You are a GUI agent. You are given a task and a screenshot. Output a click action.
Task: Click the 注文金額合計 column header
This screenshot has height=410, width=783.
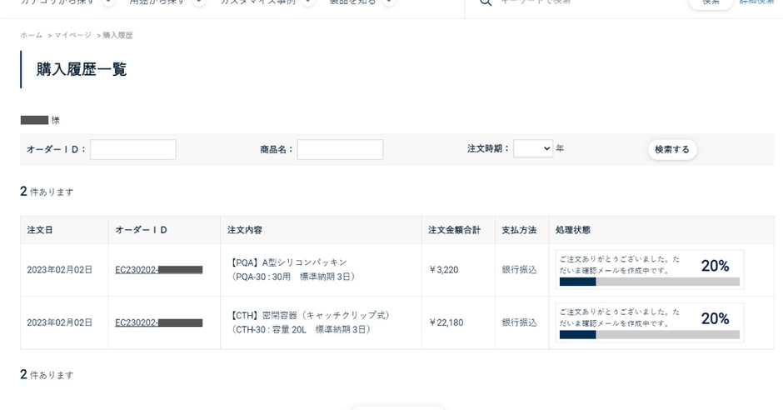(454, 230)
